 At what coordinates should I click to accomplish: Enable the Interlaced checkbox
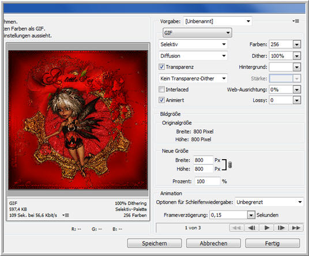(161, 89)
